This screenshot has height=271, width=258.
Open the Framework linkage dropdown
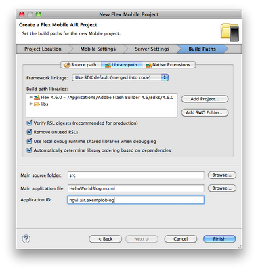[x=120, y=77]
